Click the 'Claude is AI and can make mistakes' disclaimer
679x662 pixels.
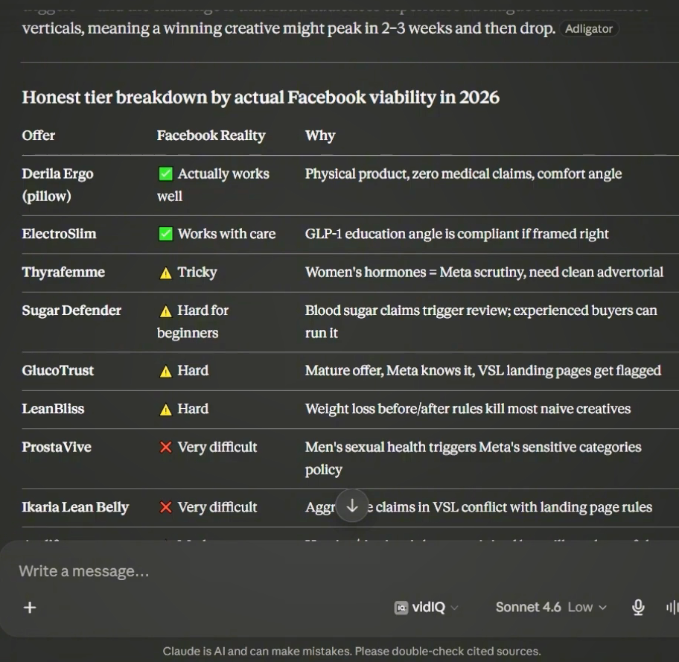351,651
